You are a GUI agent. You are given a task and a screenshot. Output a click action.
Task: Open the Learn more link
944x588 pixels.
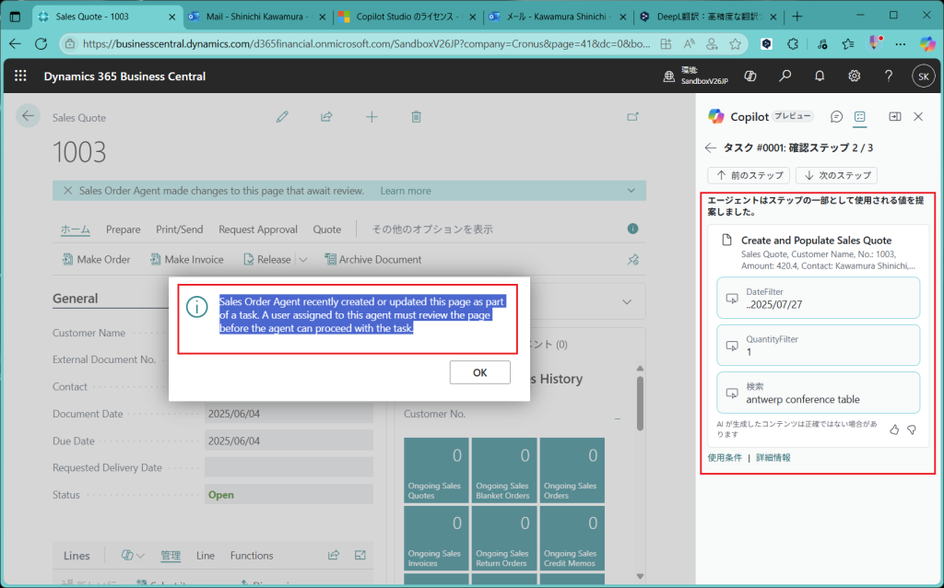point(406,191)
